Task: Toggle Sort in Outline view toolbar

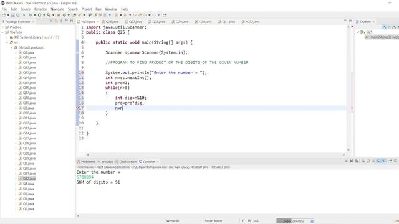Action: [384, 27]
